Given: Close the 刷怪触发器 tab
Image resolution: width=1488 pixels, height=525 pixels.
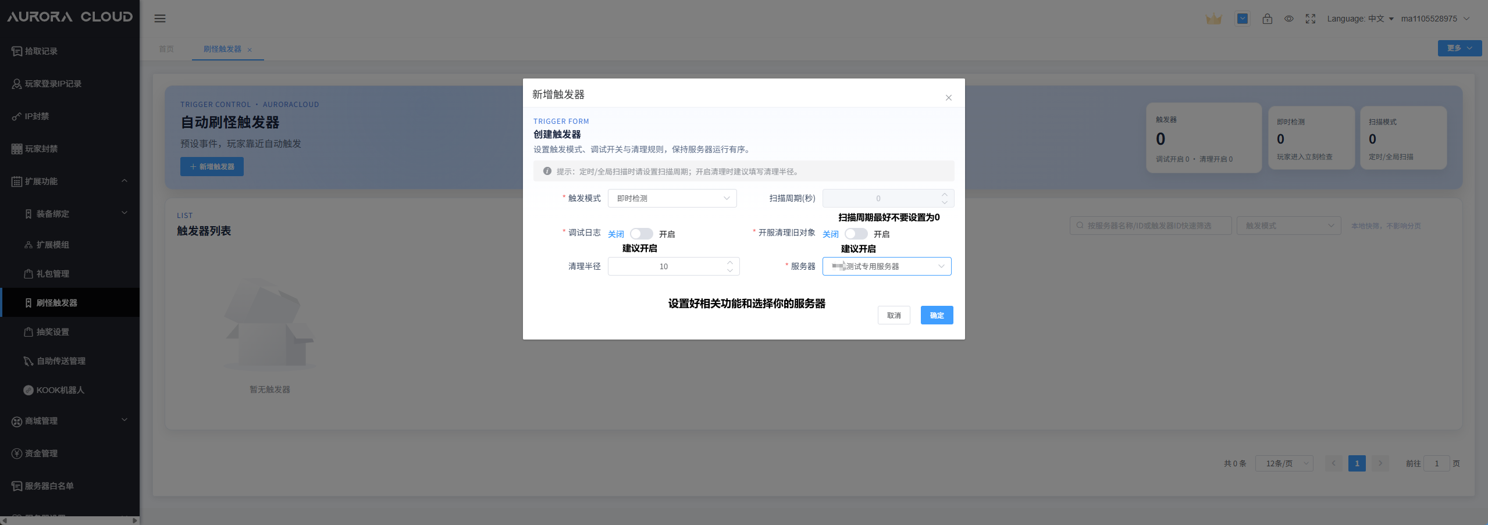Looking at the screenshot, I should pyautogui.click(x=250, y=50).
